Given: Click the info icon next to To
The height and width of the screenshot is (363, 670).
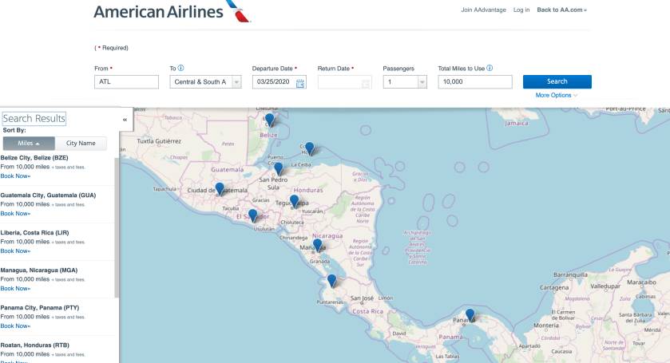Looking at the screenshot, I should 181,69.
